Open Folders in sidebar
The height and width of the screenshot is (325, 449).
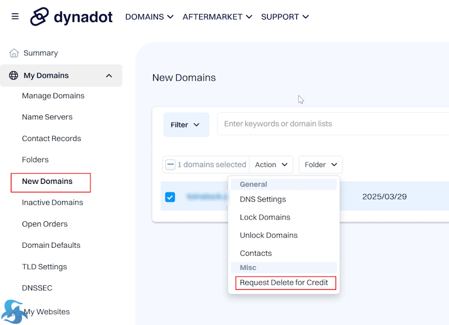coord(35,160)
